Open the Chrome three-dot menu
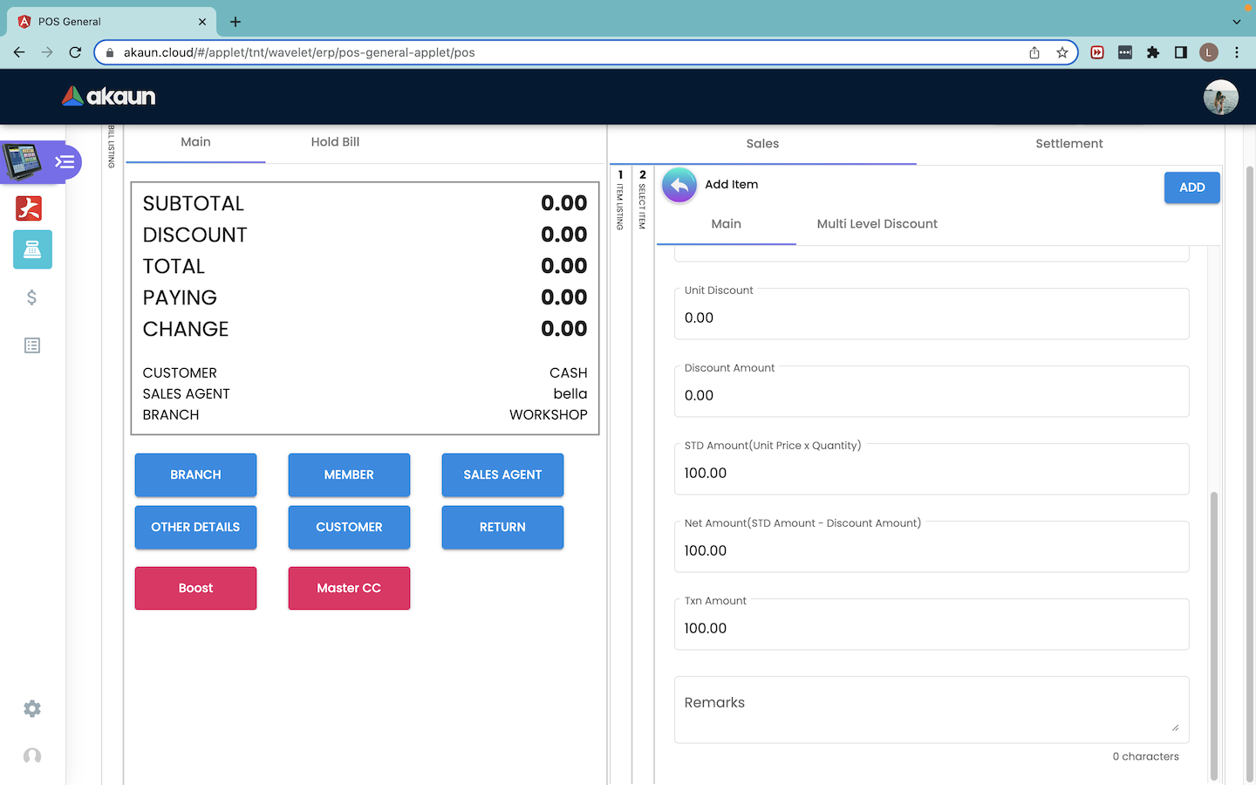This screenshot has width=1256, height=785. point(1237,52)
